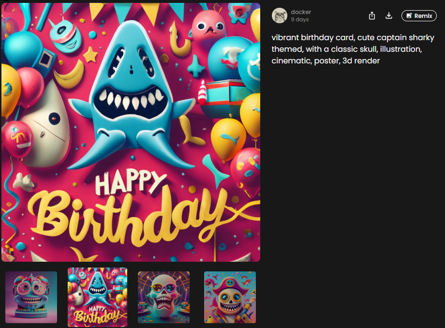Click the Remix button
This screenshot has height=328, width=445.
419,15
